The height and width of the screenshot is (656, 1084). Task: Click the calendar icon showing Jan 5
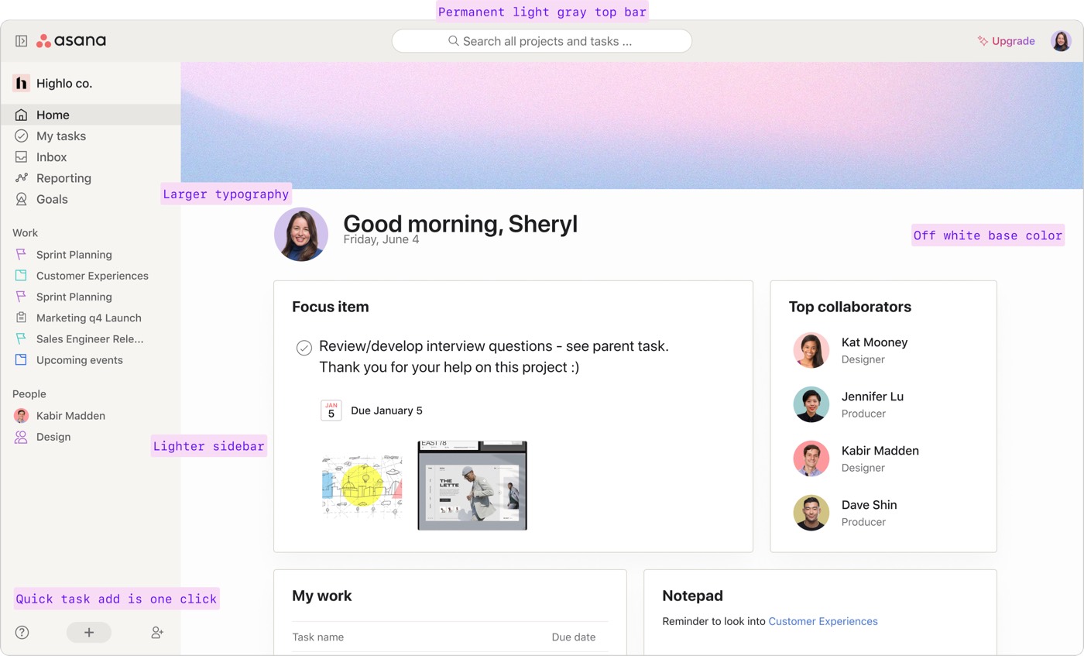point(331,410)
